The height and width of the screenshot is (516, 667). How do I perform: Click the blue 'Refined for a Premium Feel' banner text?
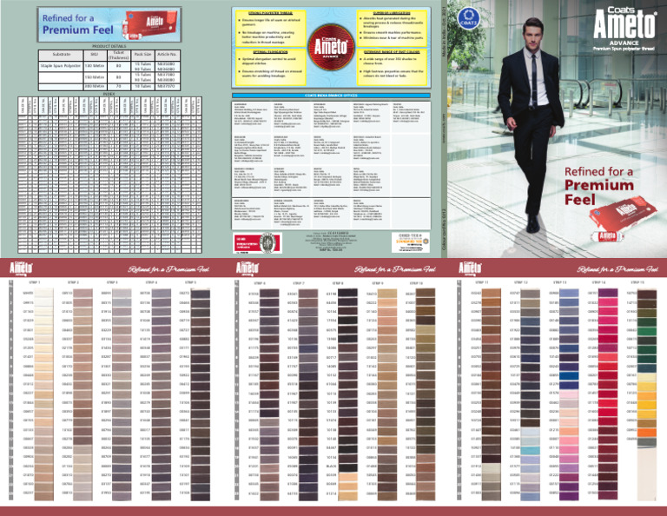click(x=78, y=24)
